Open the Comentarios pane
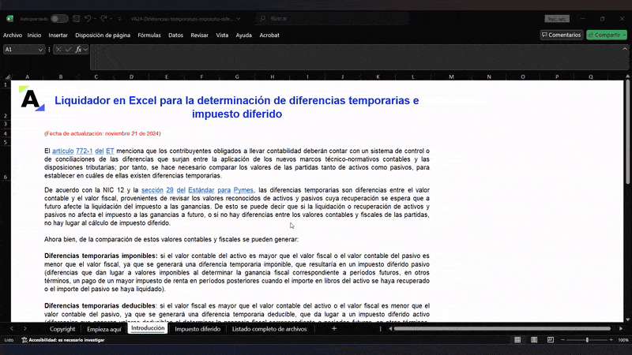The image size is (632, 355). tap(561, 35)
